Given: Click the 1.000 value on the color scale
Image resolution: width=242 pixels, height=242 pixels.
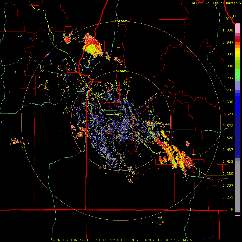Looking at the screenshot, I should 228,30.
